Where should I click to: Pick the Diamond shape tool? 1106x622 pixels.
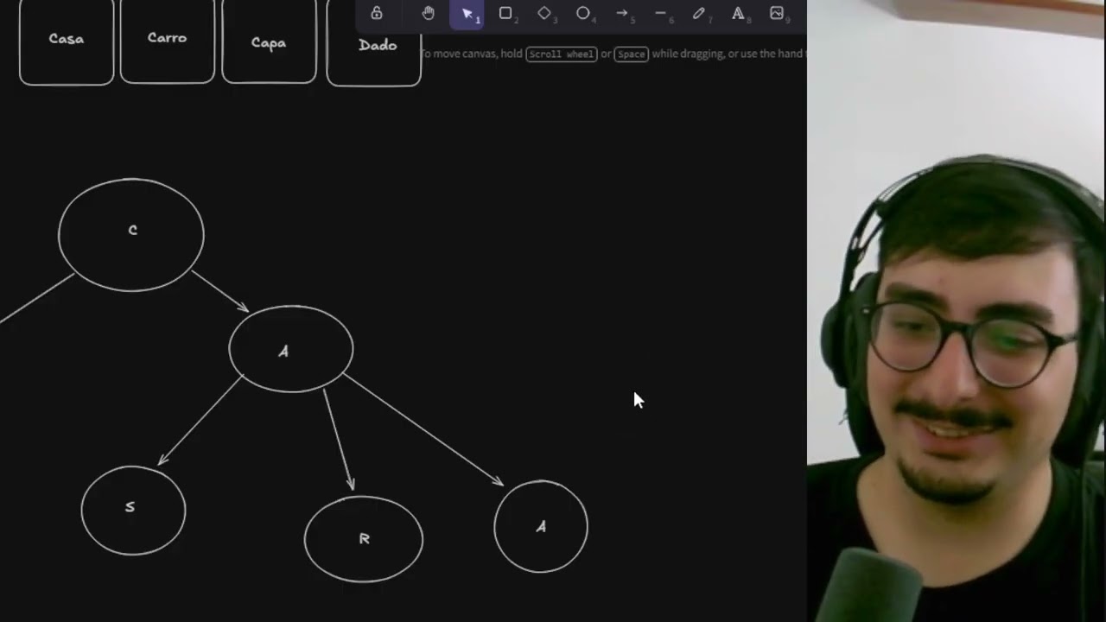[544, 13]
